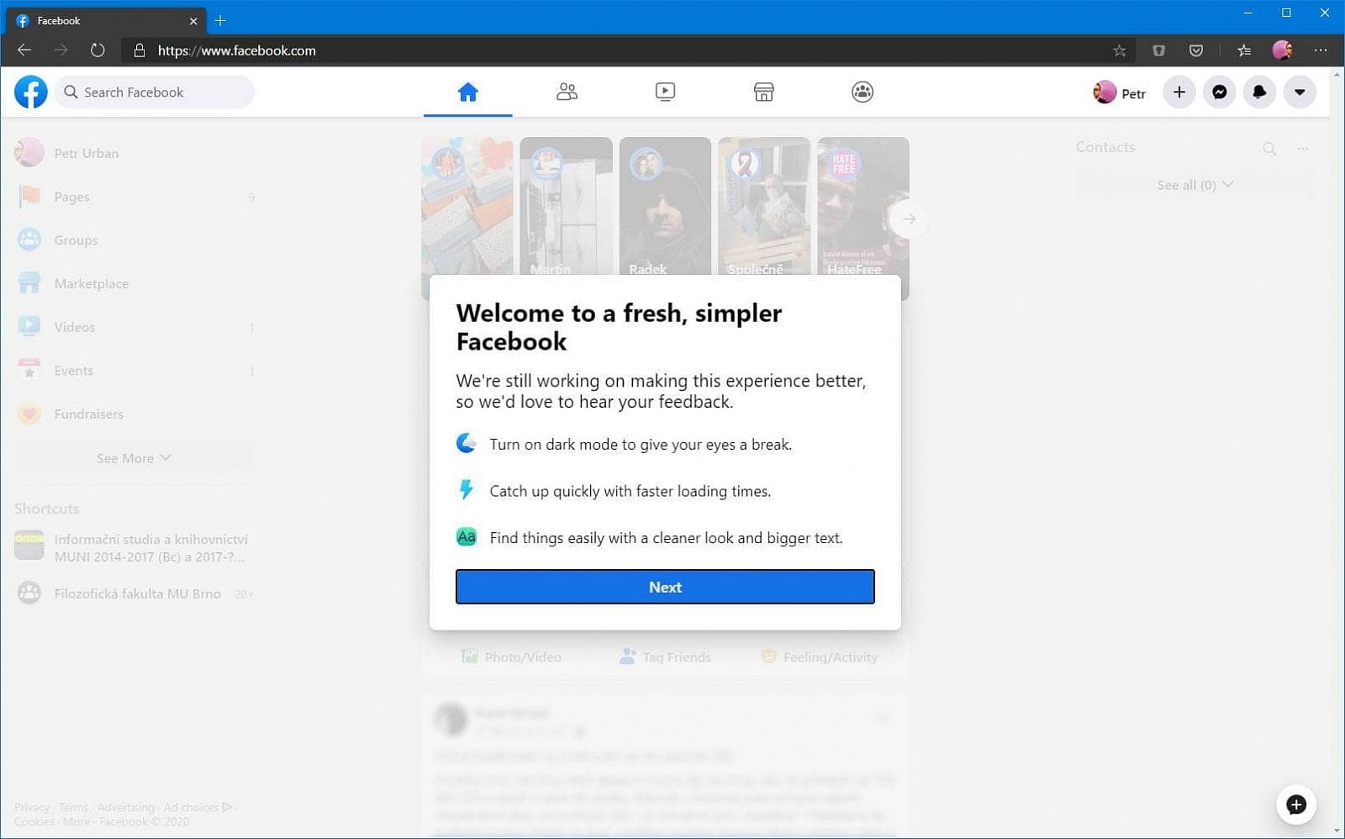Open Martin's story
Viewport: 1345px width, 839px height.
[x=566, y=207]
